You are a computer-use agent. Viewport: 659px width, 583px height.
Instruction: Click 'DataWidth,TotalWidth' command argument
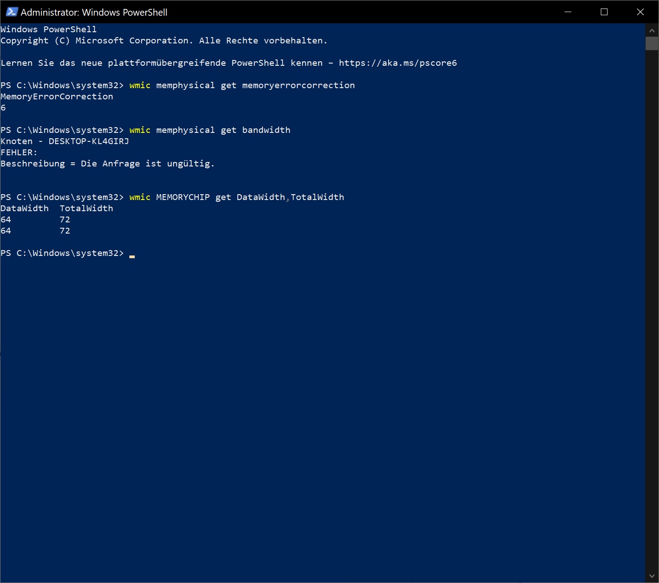point(290,197)
